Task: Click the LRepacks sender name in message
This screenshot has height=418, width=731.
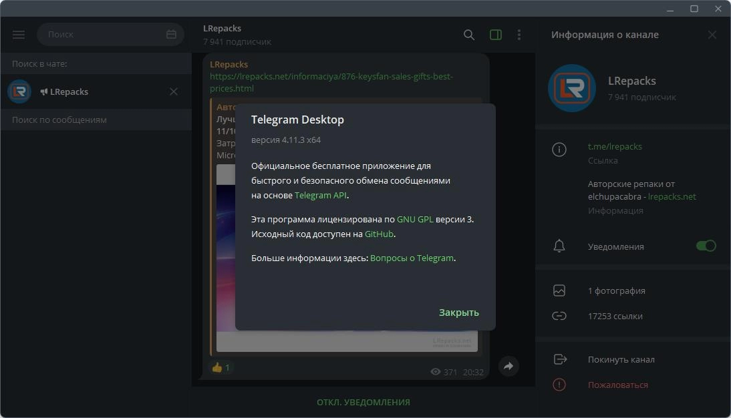Action: tap(229, 64)
